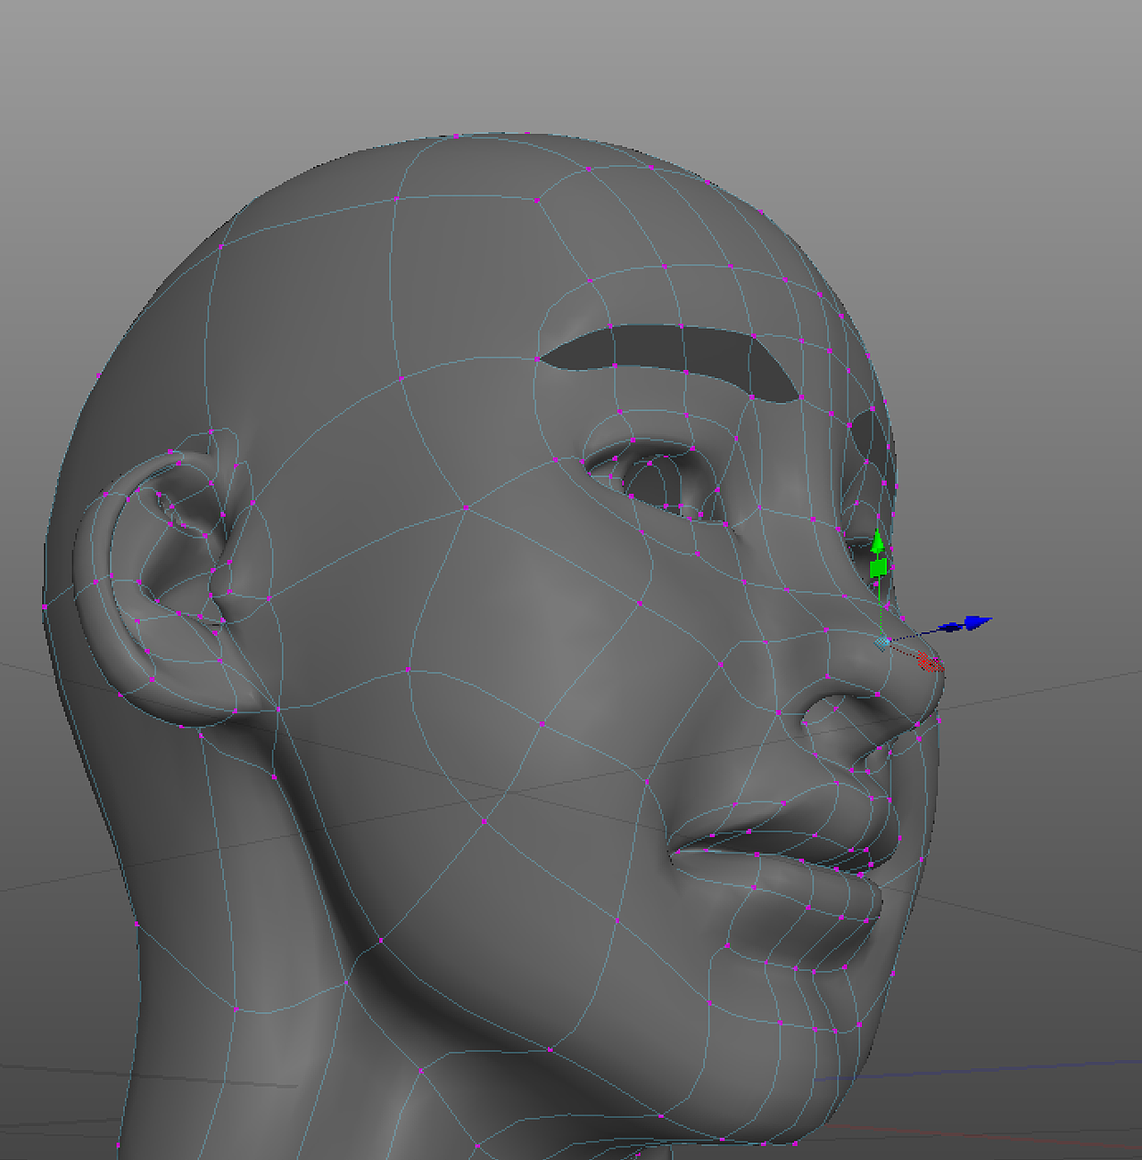Select the blue Z-axis arrow tip
This screenshot has height=1160, width=1142.
(978, 621)
